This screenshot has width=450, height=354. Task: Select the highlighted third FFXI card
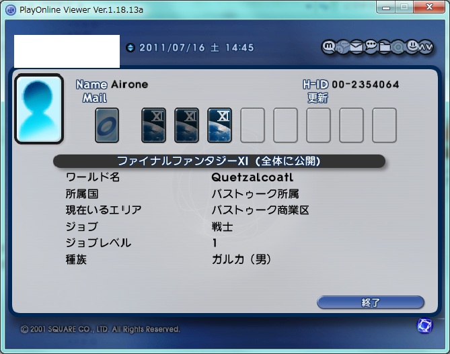pos(219,125)
